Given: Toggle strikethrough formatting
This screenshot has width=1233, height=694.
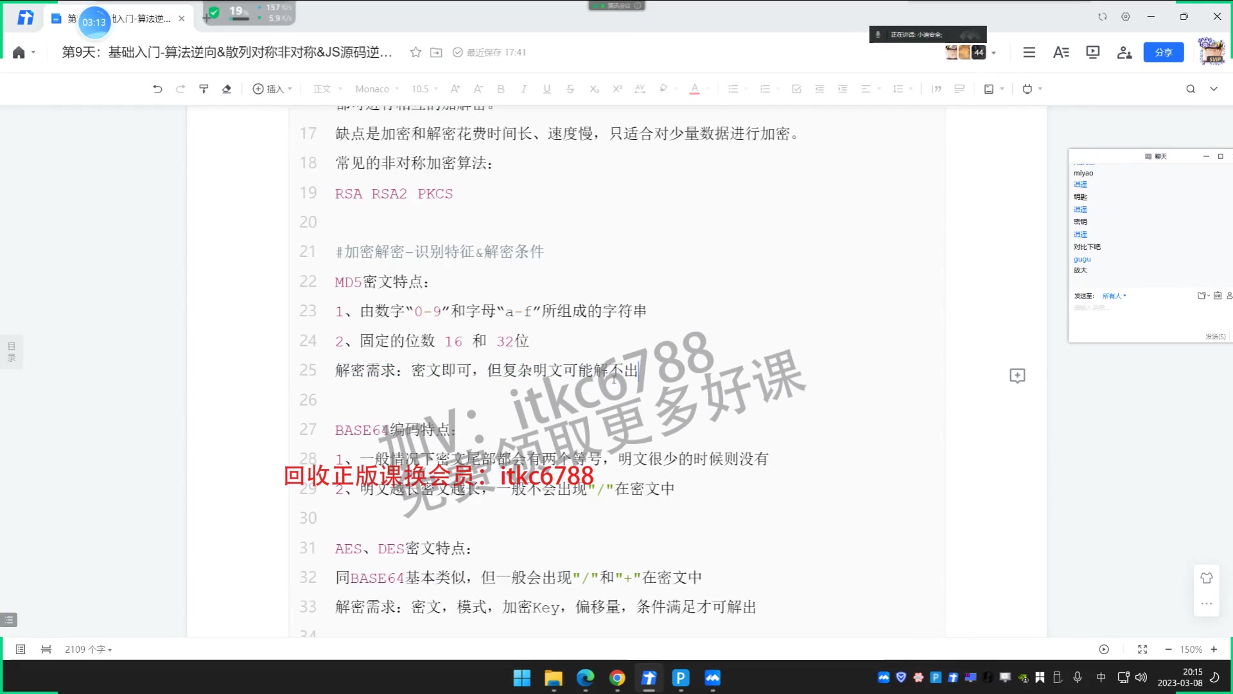Looking at the screenshot, I should [570, 89].
